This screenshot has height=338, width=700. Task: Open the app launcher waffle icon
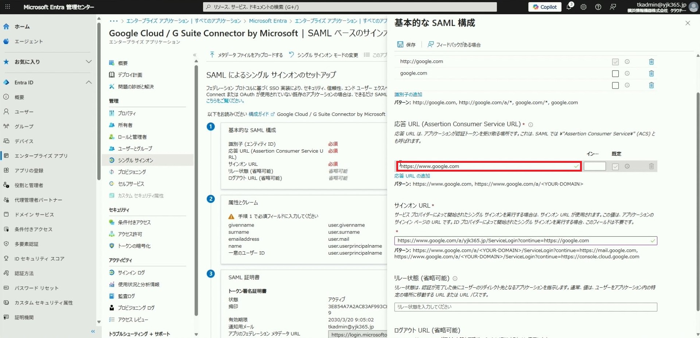(x=8, y=7)
